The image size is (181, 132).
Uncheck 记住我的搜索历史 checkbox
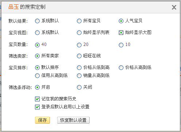click(x=37, y=99)
